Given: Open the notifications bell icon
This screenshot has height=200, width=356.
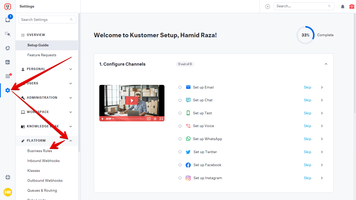Looking at the screenshot, I should coord(343,7).
